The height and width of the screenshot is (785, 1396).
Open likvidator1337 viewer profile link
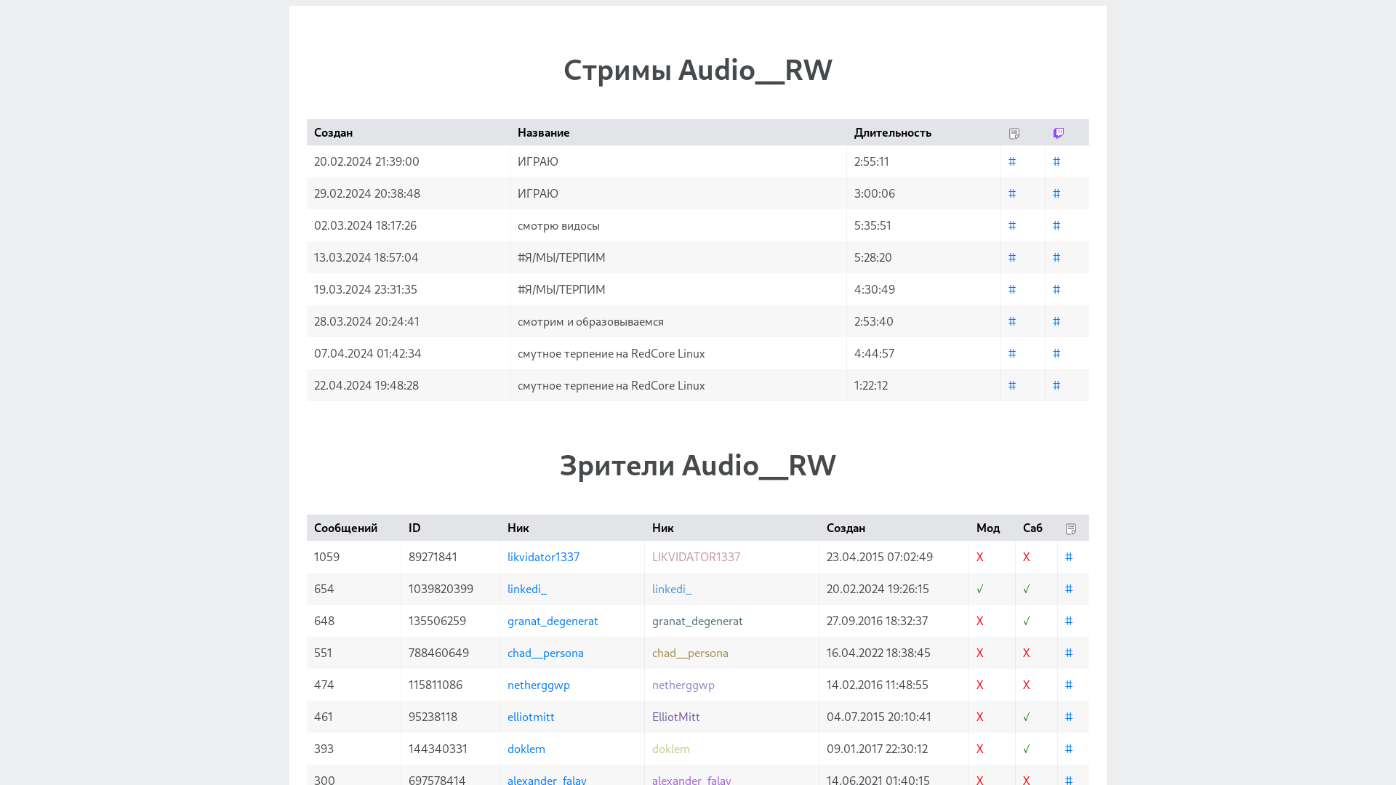(x=543, y=557)
